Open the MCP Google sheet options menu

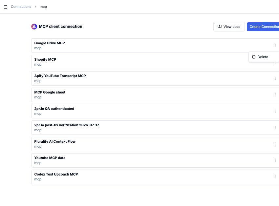[275, 95]
